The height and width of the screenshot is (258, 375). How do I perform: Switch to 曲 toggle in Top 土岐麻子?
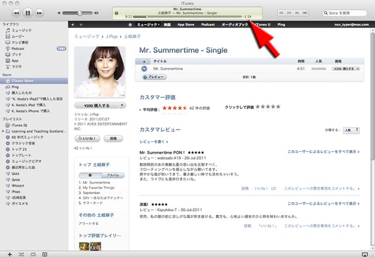[90, 175]
